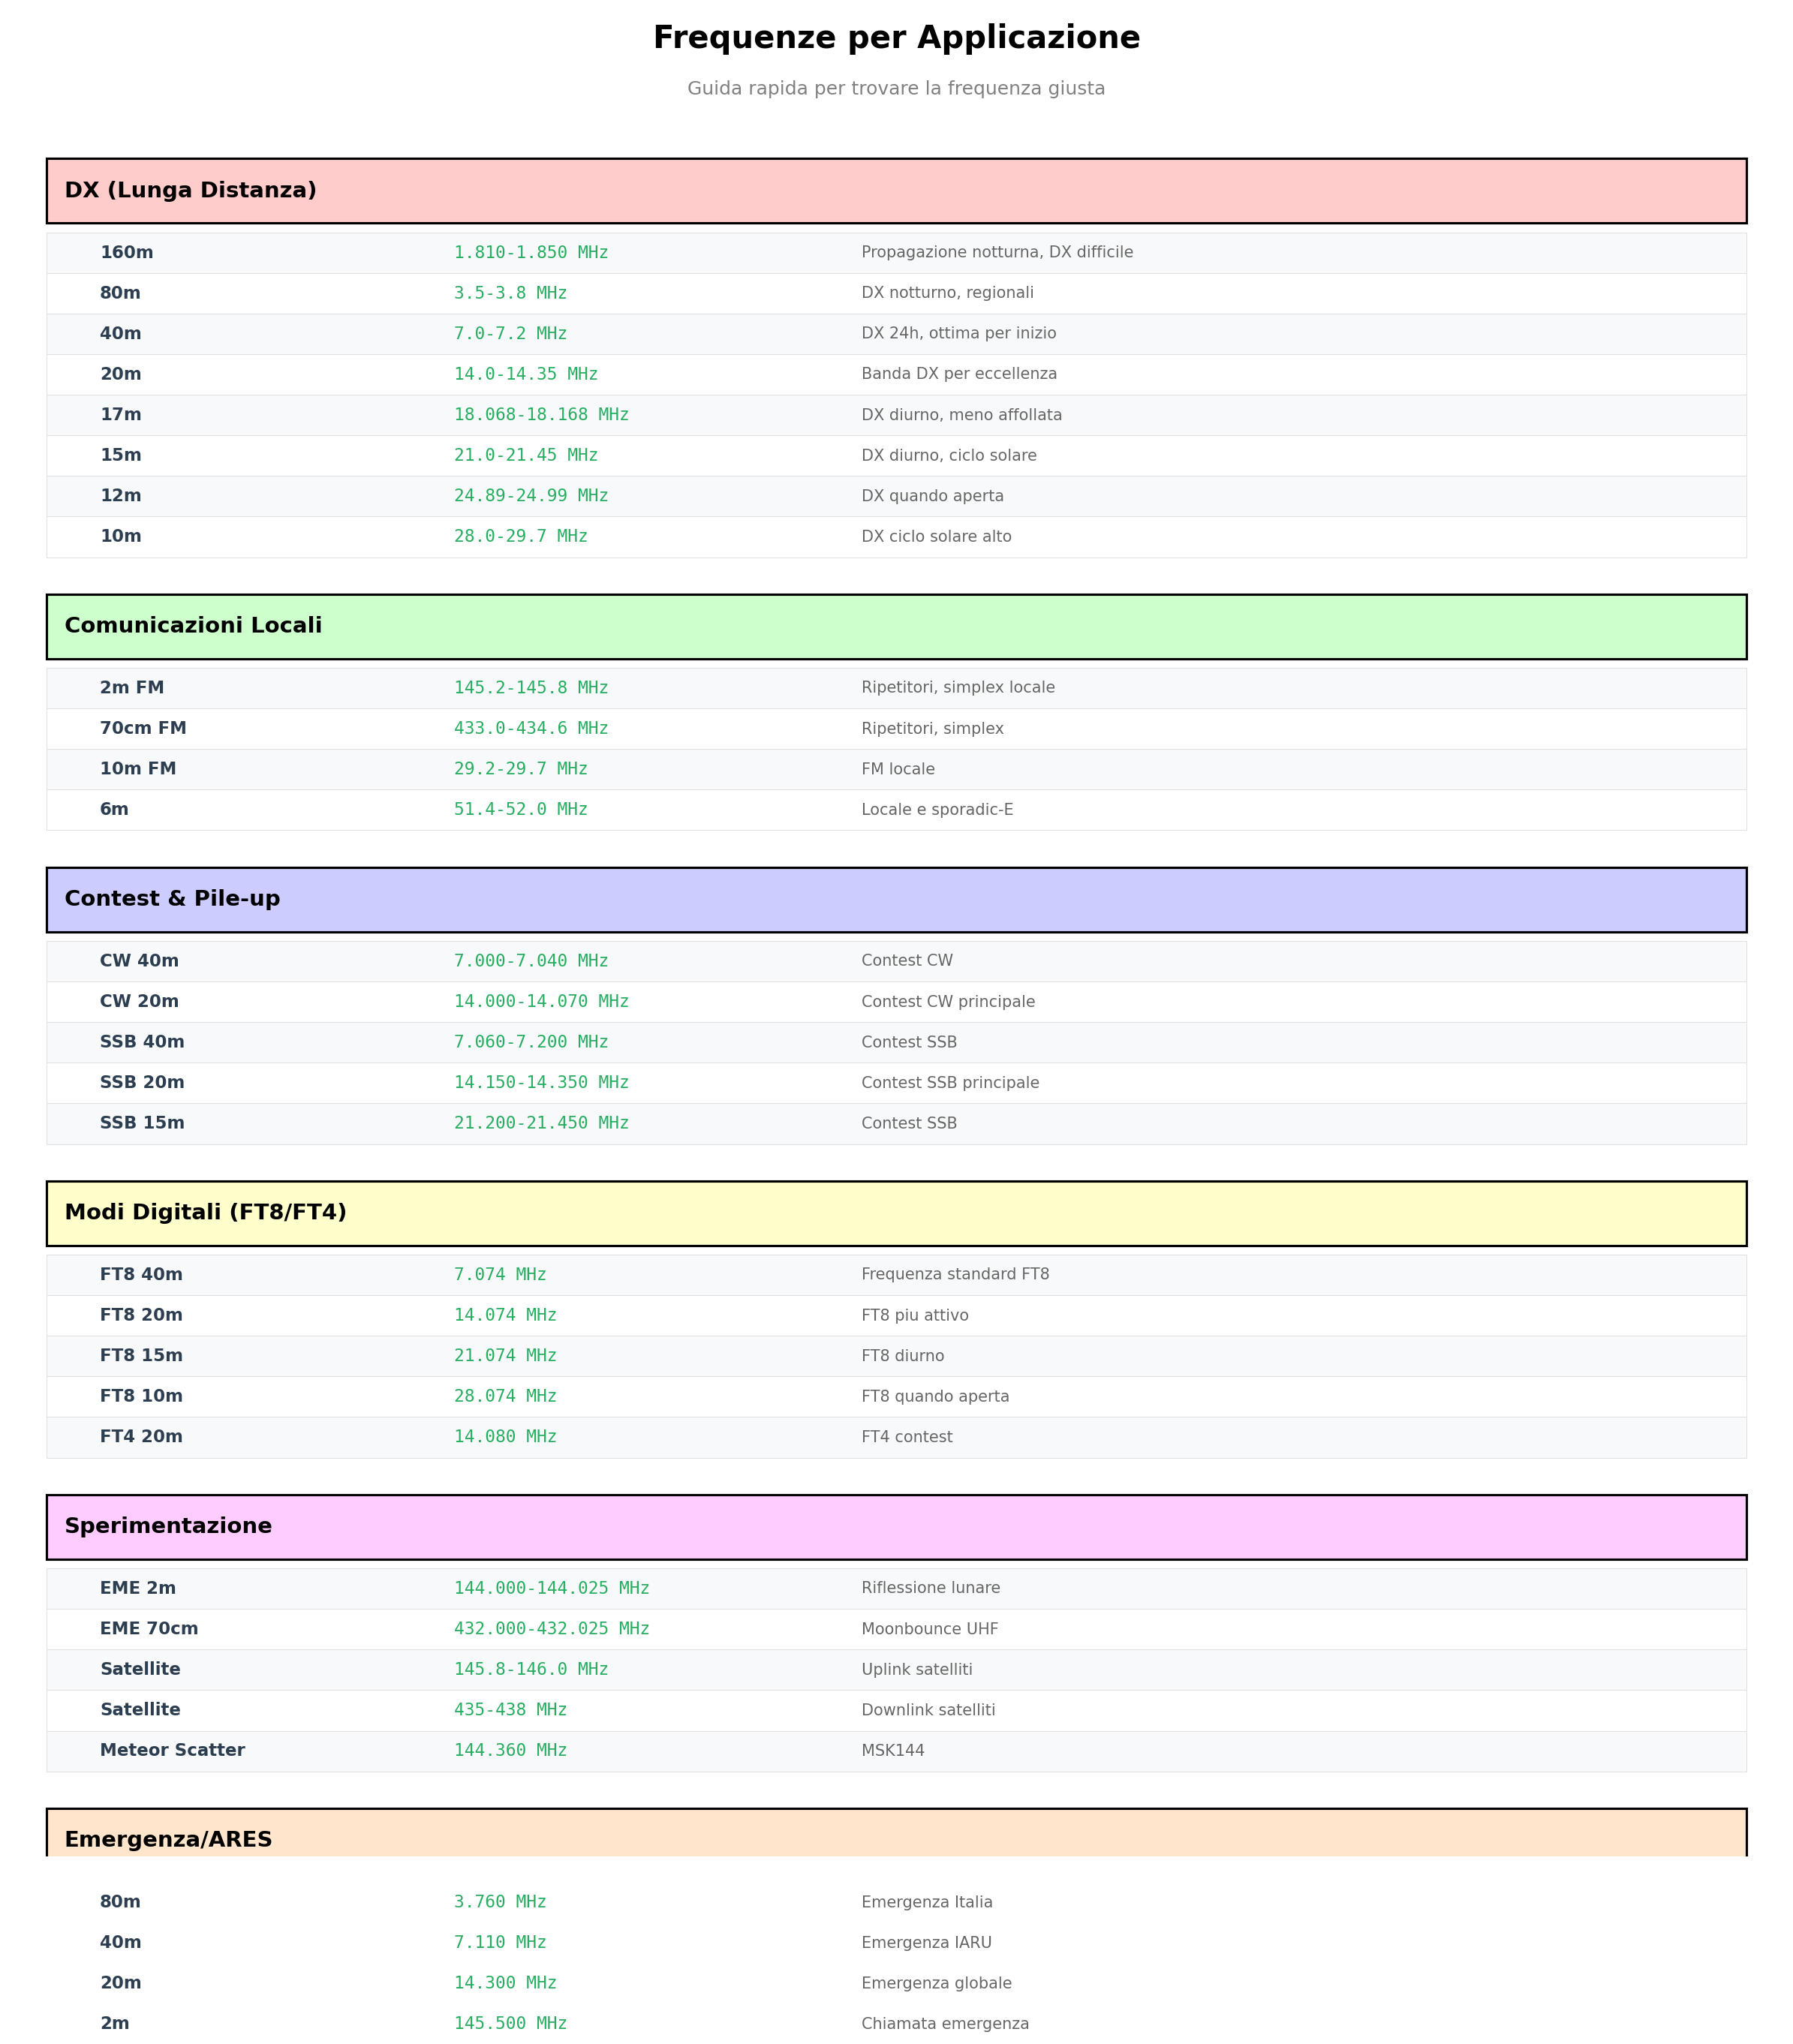The width and height of the screenshot is (1793, 2044).
Task: Click the page title Frequenze per Applicazione
Action: coord(896,38)
